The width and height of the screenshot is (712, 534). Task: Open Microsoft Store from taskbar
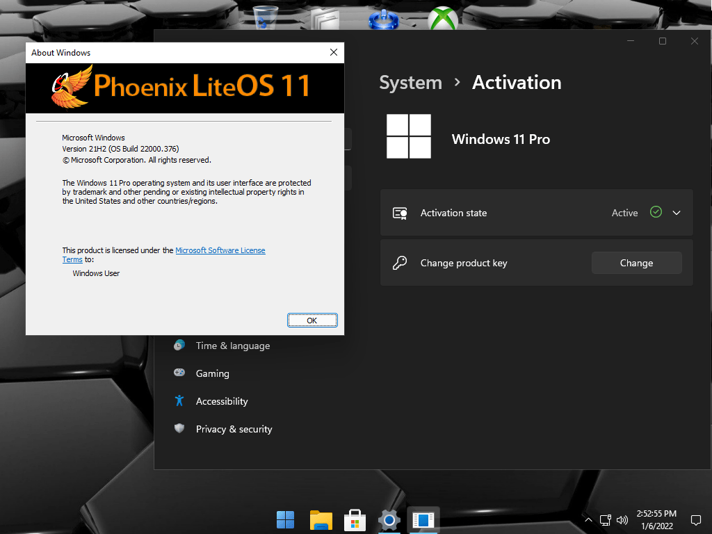tap(355, 520)
